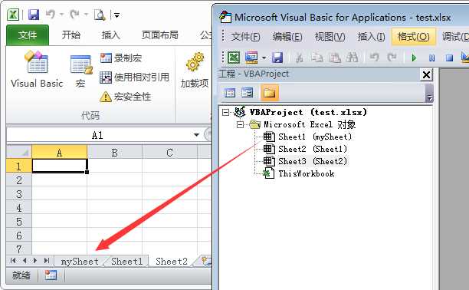The width and height of the screenshot is (469, 290).
Task: Click the Reset stop button in VBA toolbar
Action: [449, 58]
